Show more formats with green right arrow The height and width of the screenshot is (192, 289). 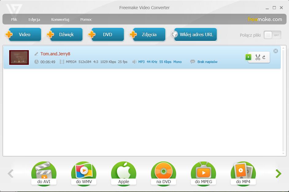coord(278,174)
